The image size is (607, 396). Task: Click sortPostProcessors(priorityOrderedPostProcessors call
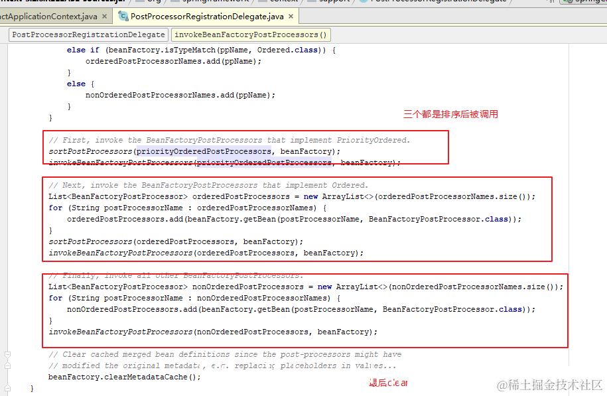pos(194,151)
